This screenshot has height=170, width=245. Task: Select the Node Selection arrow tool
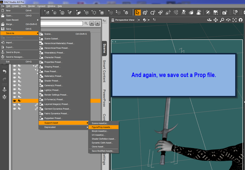(x=138, y=12)
